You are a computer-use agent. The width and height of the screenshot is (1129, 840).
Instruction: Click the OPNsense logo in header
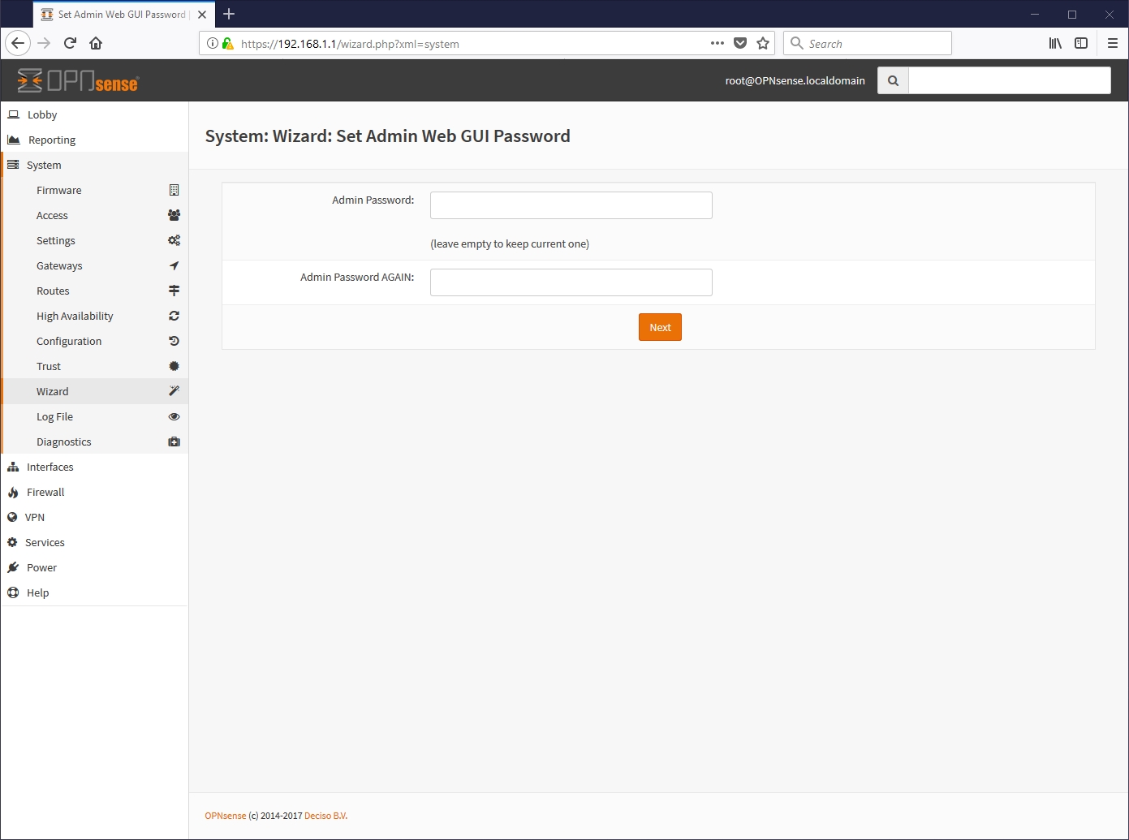click(78, 81)
